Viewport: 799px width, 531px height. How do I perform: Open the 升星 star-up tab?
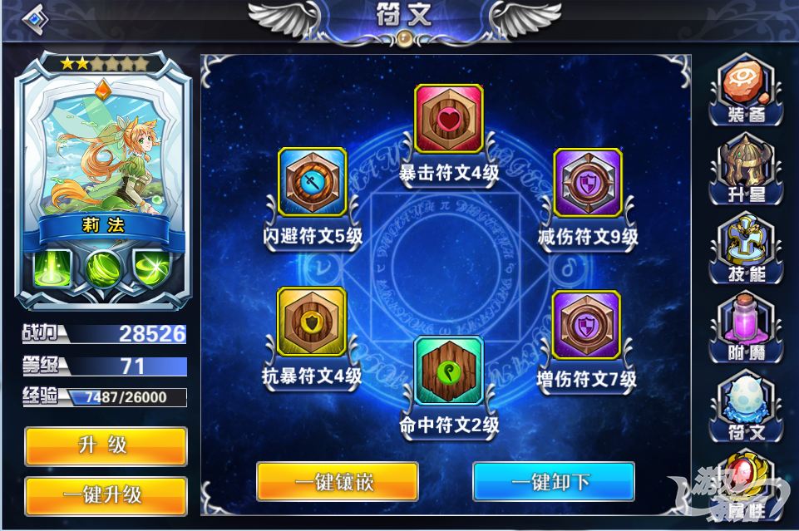[746, 170]
